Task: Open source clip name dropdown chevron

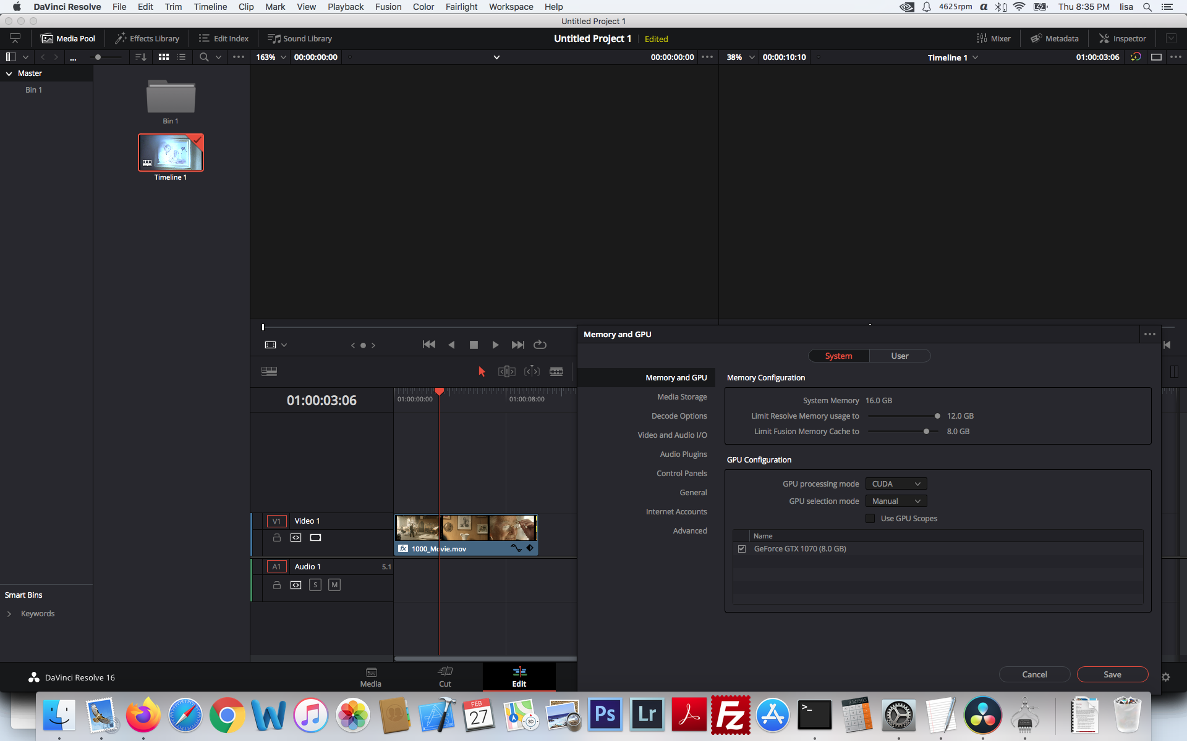Action: [x=496, y=57]
